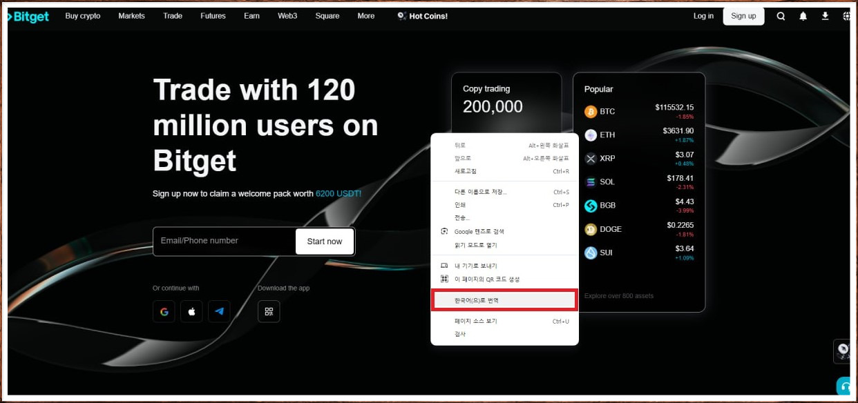858x403 pixels.
Task: Click the ETH coin icon
Action: (x=591, y=135)
